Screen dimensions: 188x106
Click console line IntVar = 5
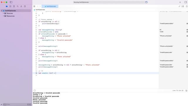point(37,95)
